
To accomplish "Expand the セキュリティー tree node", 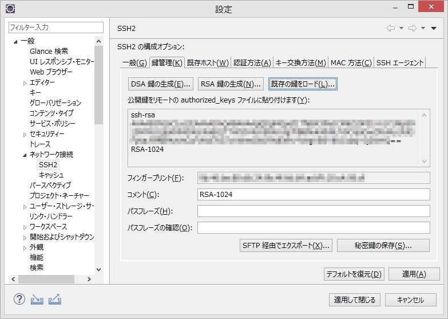I will coord(25,135).
